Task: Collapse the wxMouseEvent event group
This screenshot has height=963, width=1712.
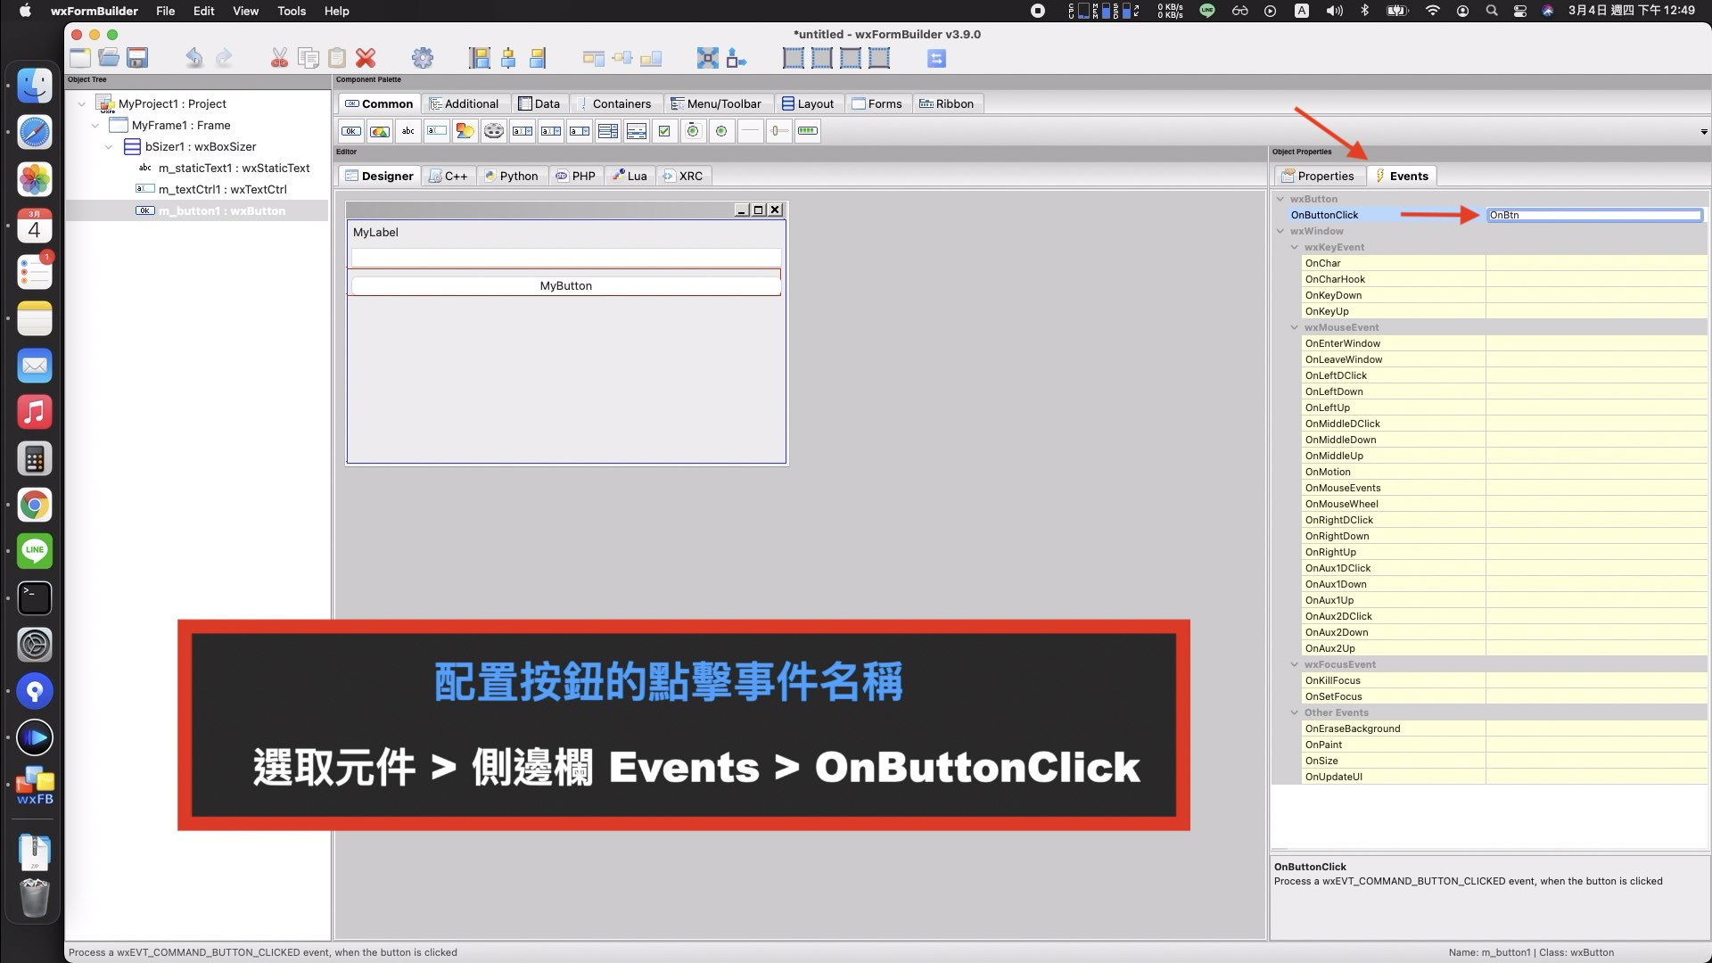Action: 1295,327
